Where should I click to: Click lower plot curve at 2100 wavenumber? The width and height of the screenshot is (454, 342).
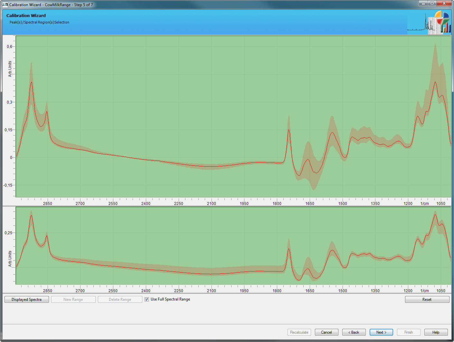pyautogui.click(x=211, y=274)
